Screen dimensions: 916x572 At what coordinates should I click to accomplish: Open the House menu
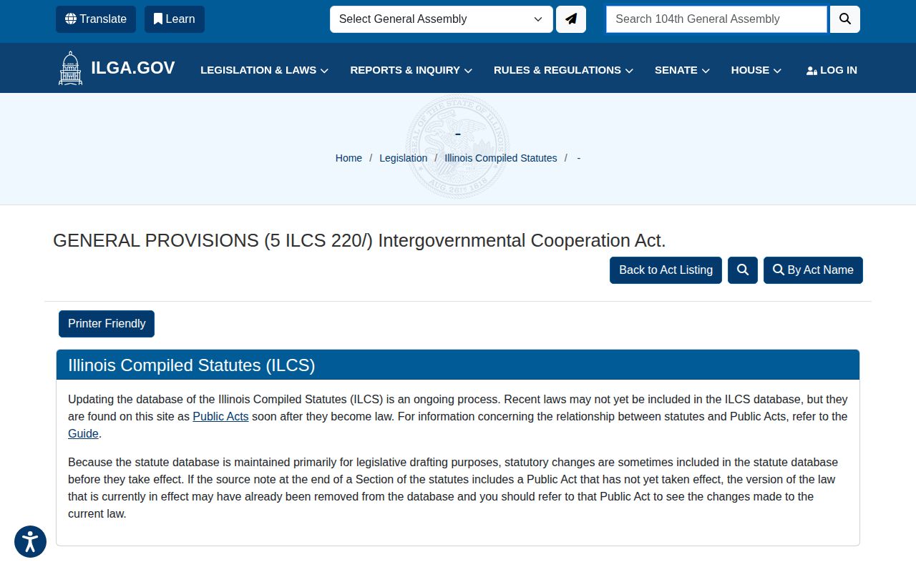coord(756,70)
